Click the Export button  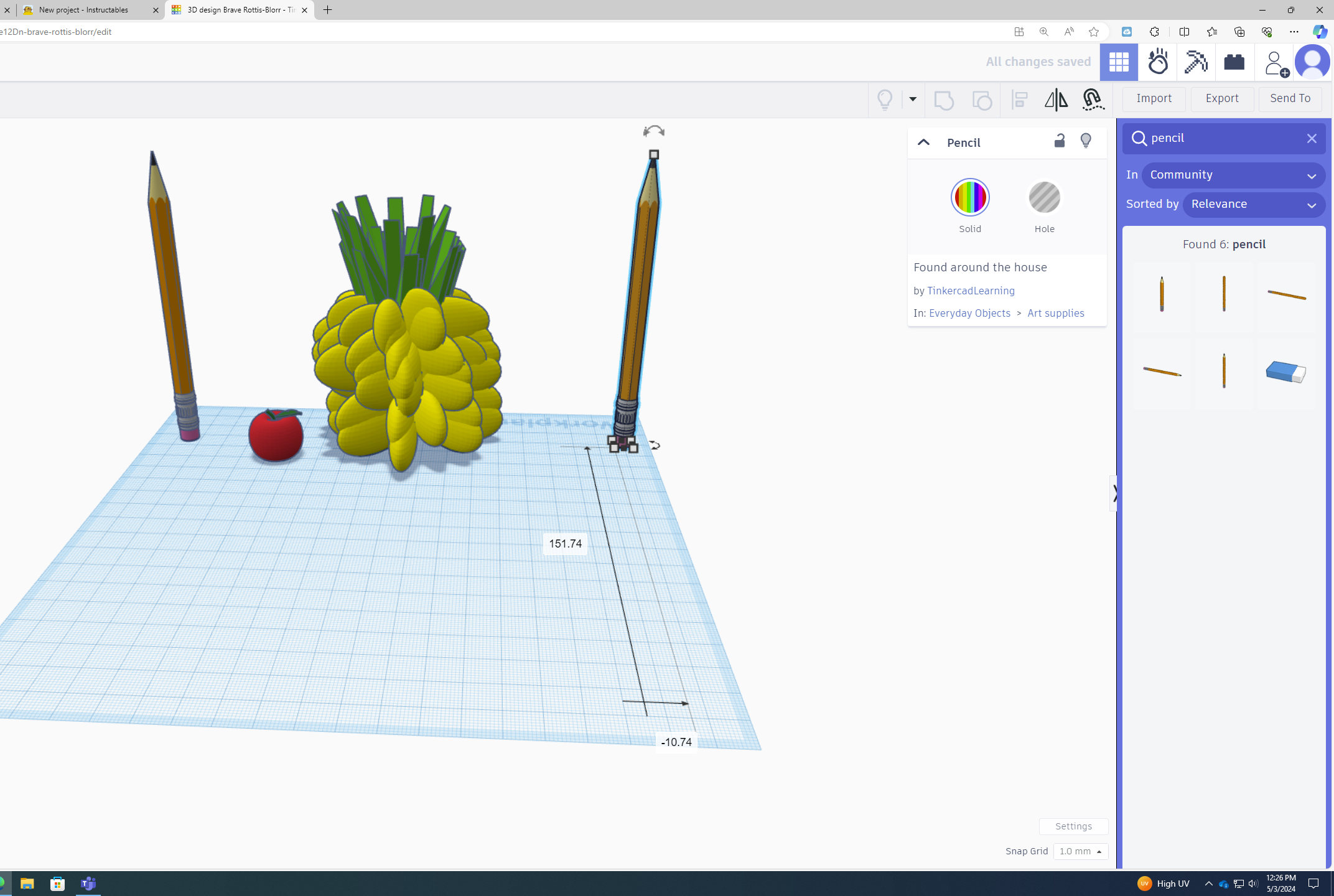(x=1221, y=98)
